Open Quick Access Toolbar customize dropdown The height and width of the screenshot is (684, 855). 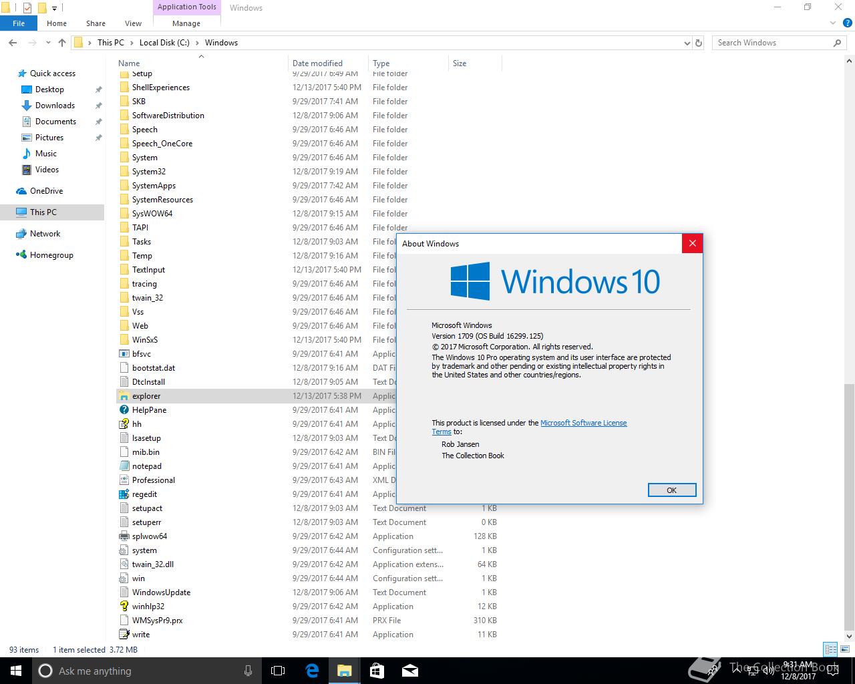point(55,8)
